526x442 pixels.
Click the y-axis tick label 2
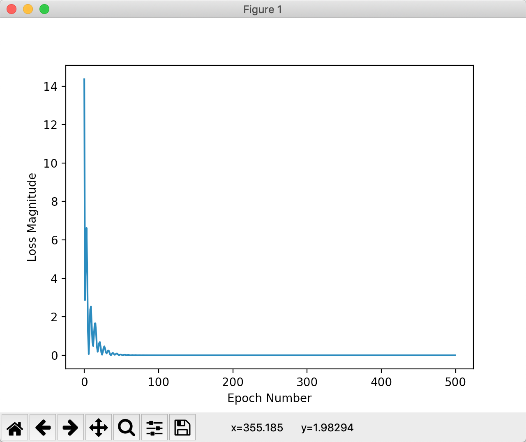pyautogui.click(x=54, y=317)
